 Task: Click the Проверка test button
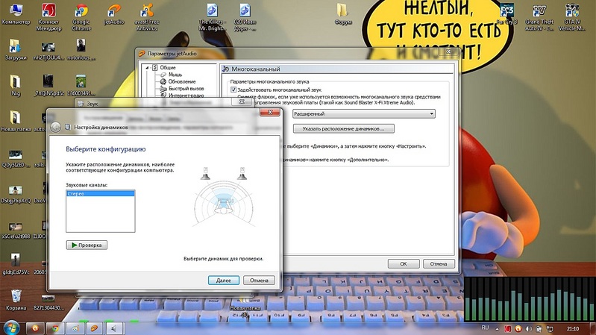point(87,245)
